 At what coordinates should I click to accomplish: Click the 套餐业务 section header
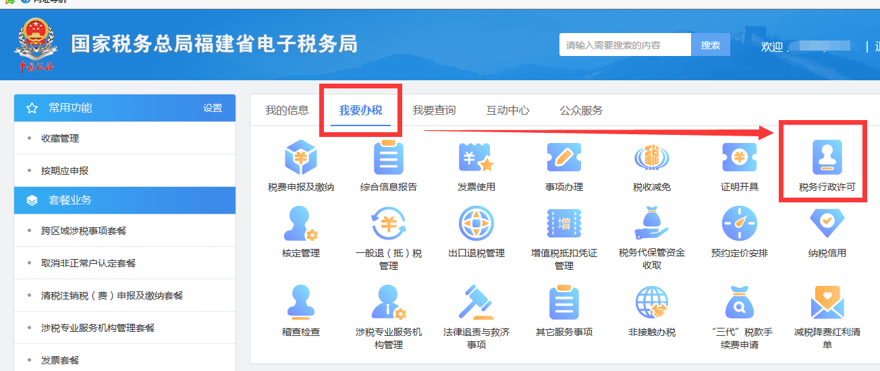(x=125, y=200)
